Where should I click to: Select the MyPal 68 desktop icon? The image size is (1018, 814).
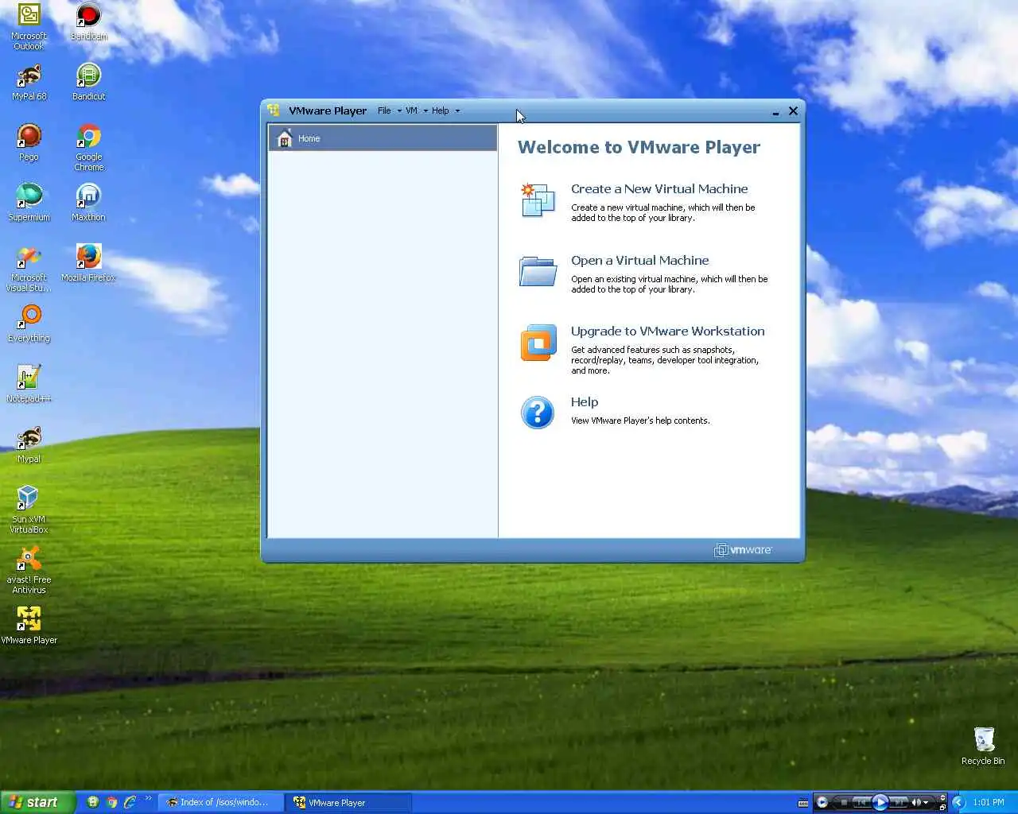pyautogui.click(x=29, y=83)
